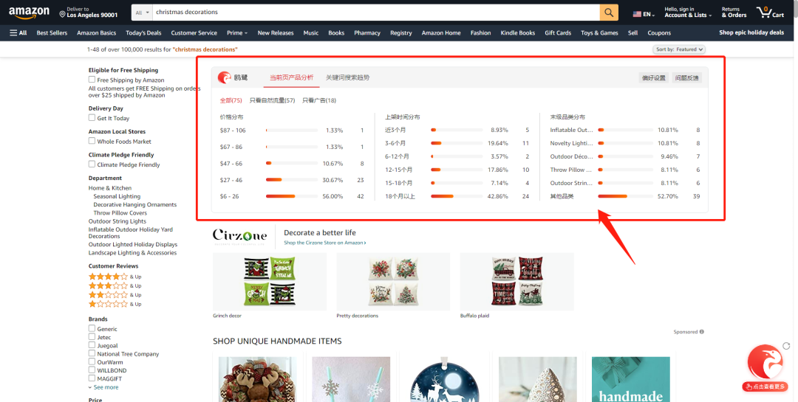Open Sort by Featured dropdown
Viewport: 798px width, 402px height.
[x=679, y=49]
